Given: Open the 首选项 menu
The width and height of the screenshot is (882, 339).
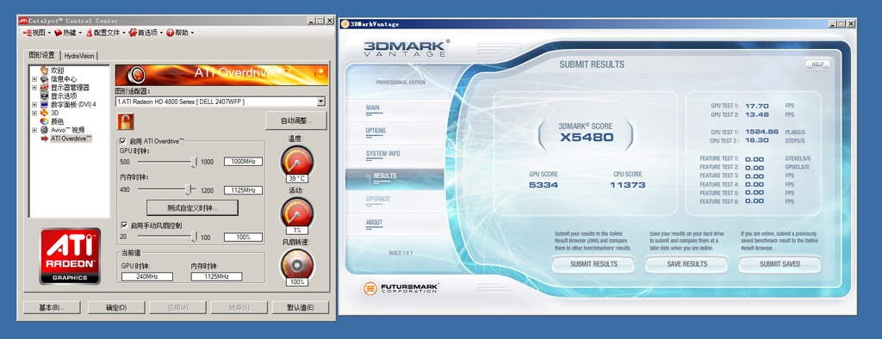Looking at the screenshot, I should point(146,33).
